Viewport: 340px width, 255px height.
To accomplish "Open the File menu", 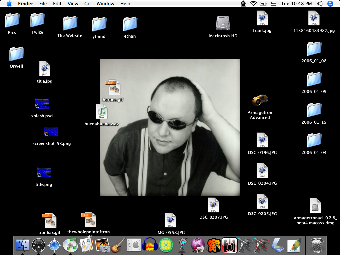I will (x=43, y=4).
